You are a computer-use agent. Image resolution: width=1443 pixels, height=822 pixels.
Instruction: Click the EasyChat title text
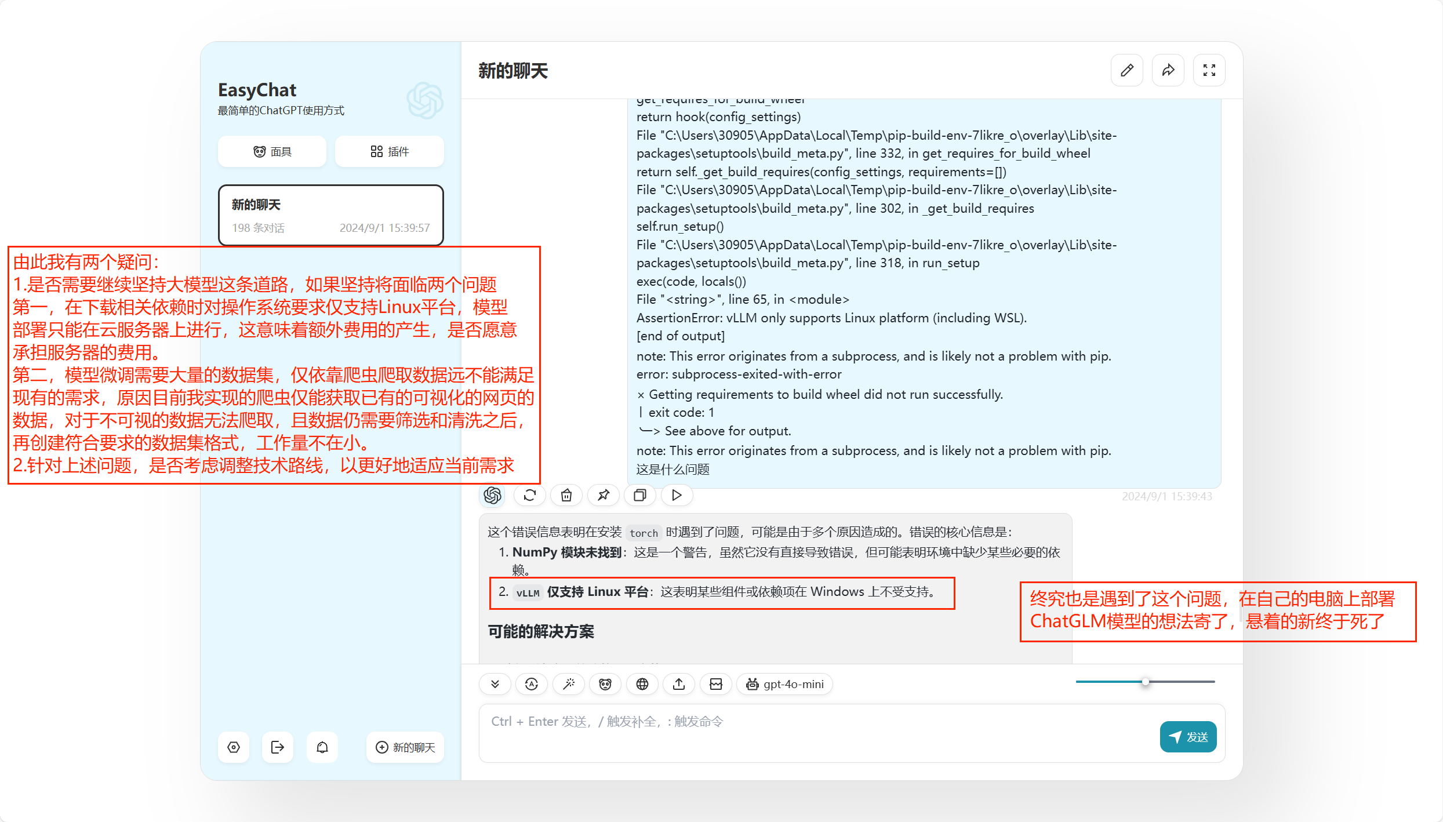coord(257,90)
